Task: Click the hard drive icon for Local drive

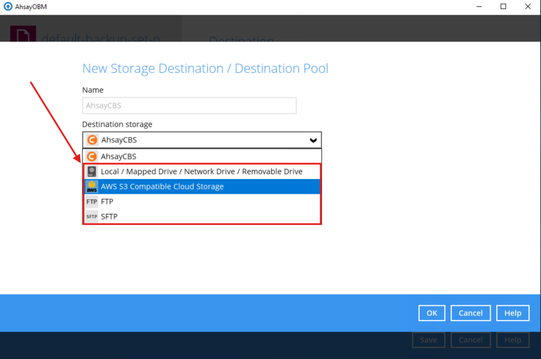Action: click(x=92, y=172)
